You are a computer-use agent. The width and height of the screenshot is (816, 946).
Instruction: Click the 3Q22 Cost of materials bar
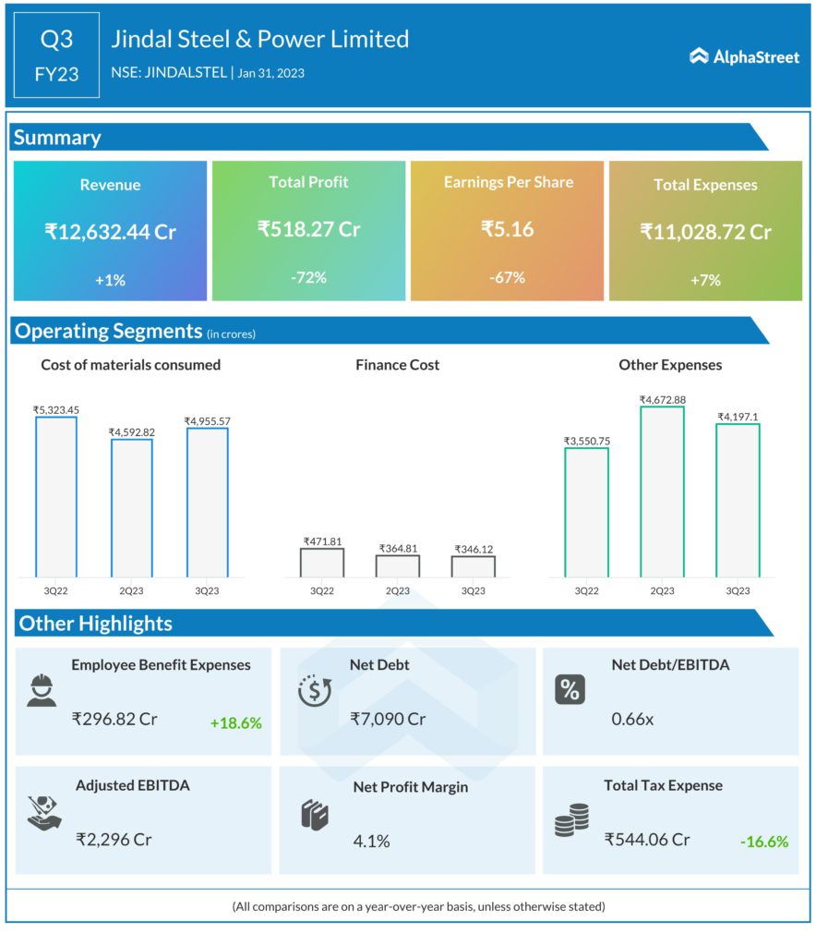[55, 497]
